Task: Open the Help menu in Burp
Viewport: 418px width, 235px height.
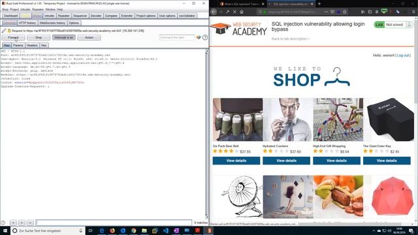Action: 59,9
